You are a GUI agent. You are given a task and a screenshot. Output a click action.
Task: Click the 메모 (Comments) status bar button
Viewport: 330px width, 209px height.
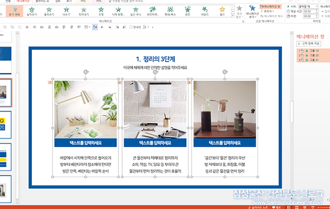277,207
